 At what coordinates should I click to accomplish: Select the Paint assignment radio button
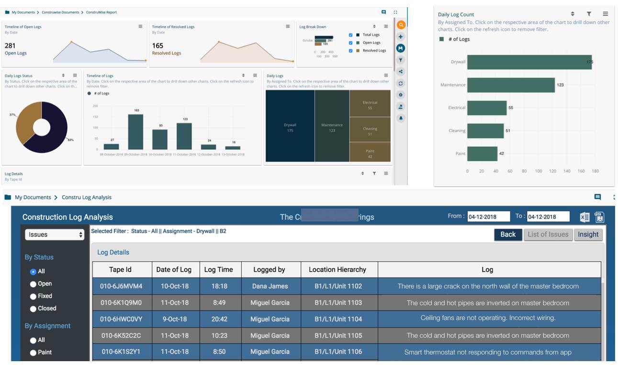pos(33,353)
